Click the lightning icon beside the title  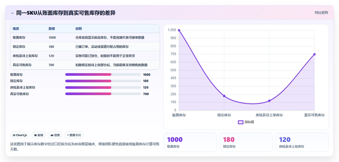tap(12, 13)
